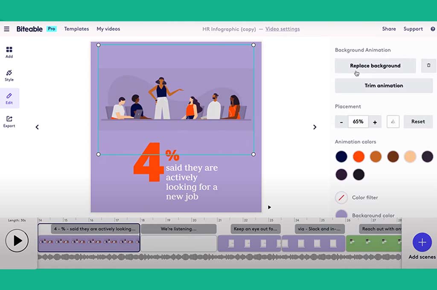This screenshot has width=437, height=290.
Task: Click the 65% placement field
Action: coord(358,122)
